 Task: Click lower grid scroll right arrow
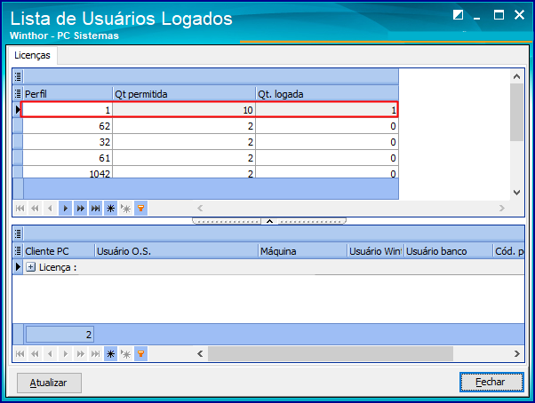516,354
